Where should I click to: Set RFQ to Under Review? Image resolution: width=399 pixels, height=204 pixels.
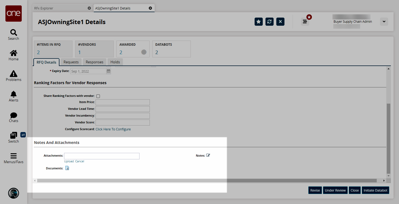pyautogui.click(x=335, y=190)
